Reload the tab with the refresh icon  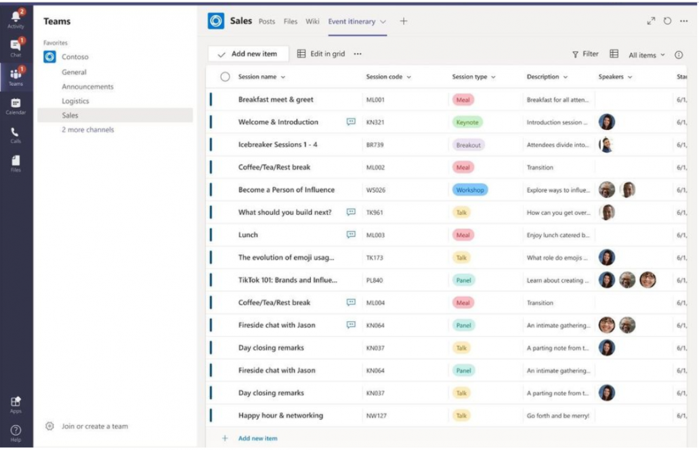[667, 21]
